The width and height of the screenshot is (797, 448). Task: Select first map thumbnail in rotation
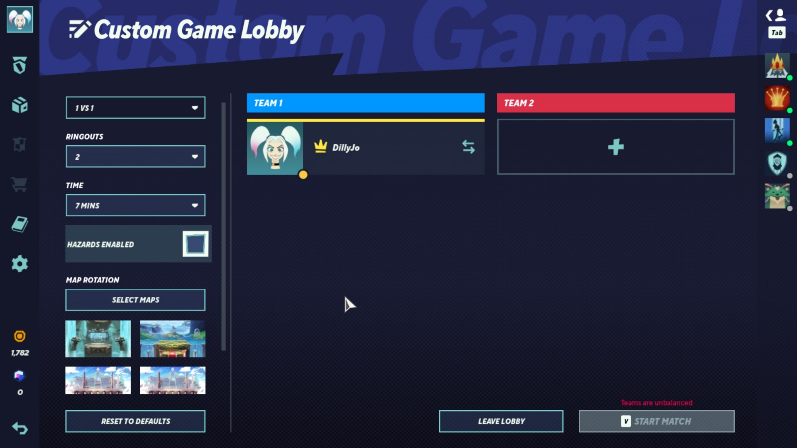point(98,338)
